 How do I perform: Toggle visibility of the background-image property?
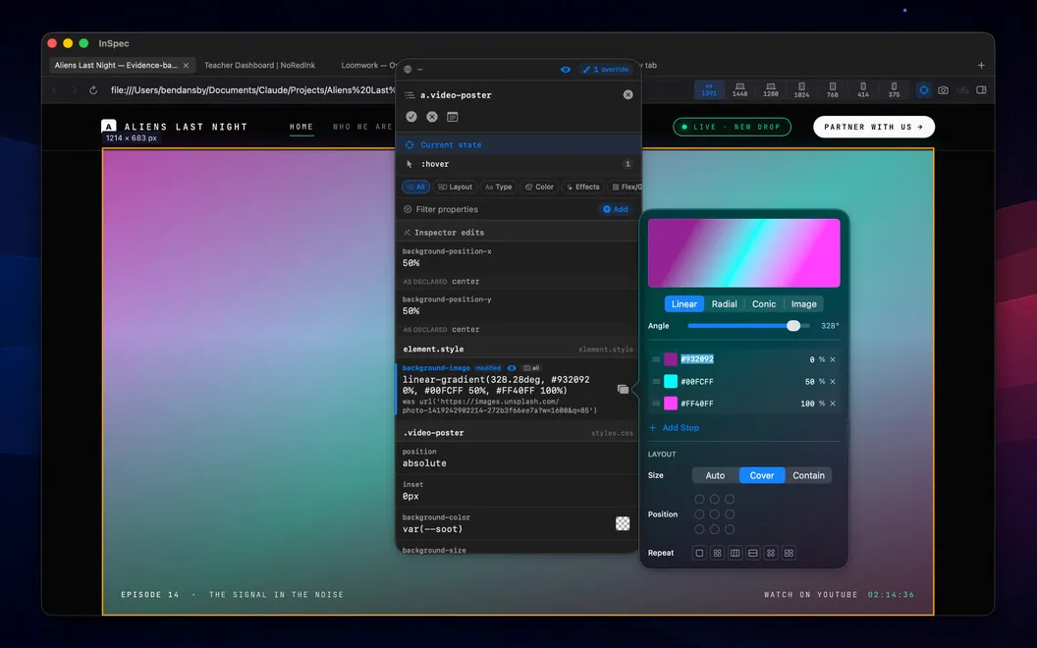(512, 368)
